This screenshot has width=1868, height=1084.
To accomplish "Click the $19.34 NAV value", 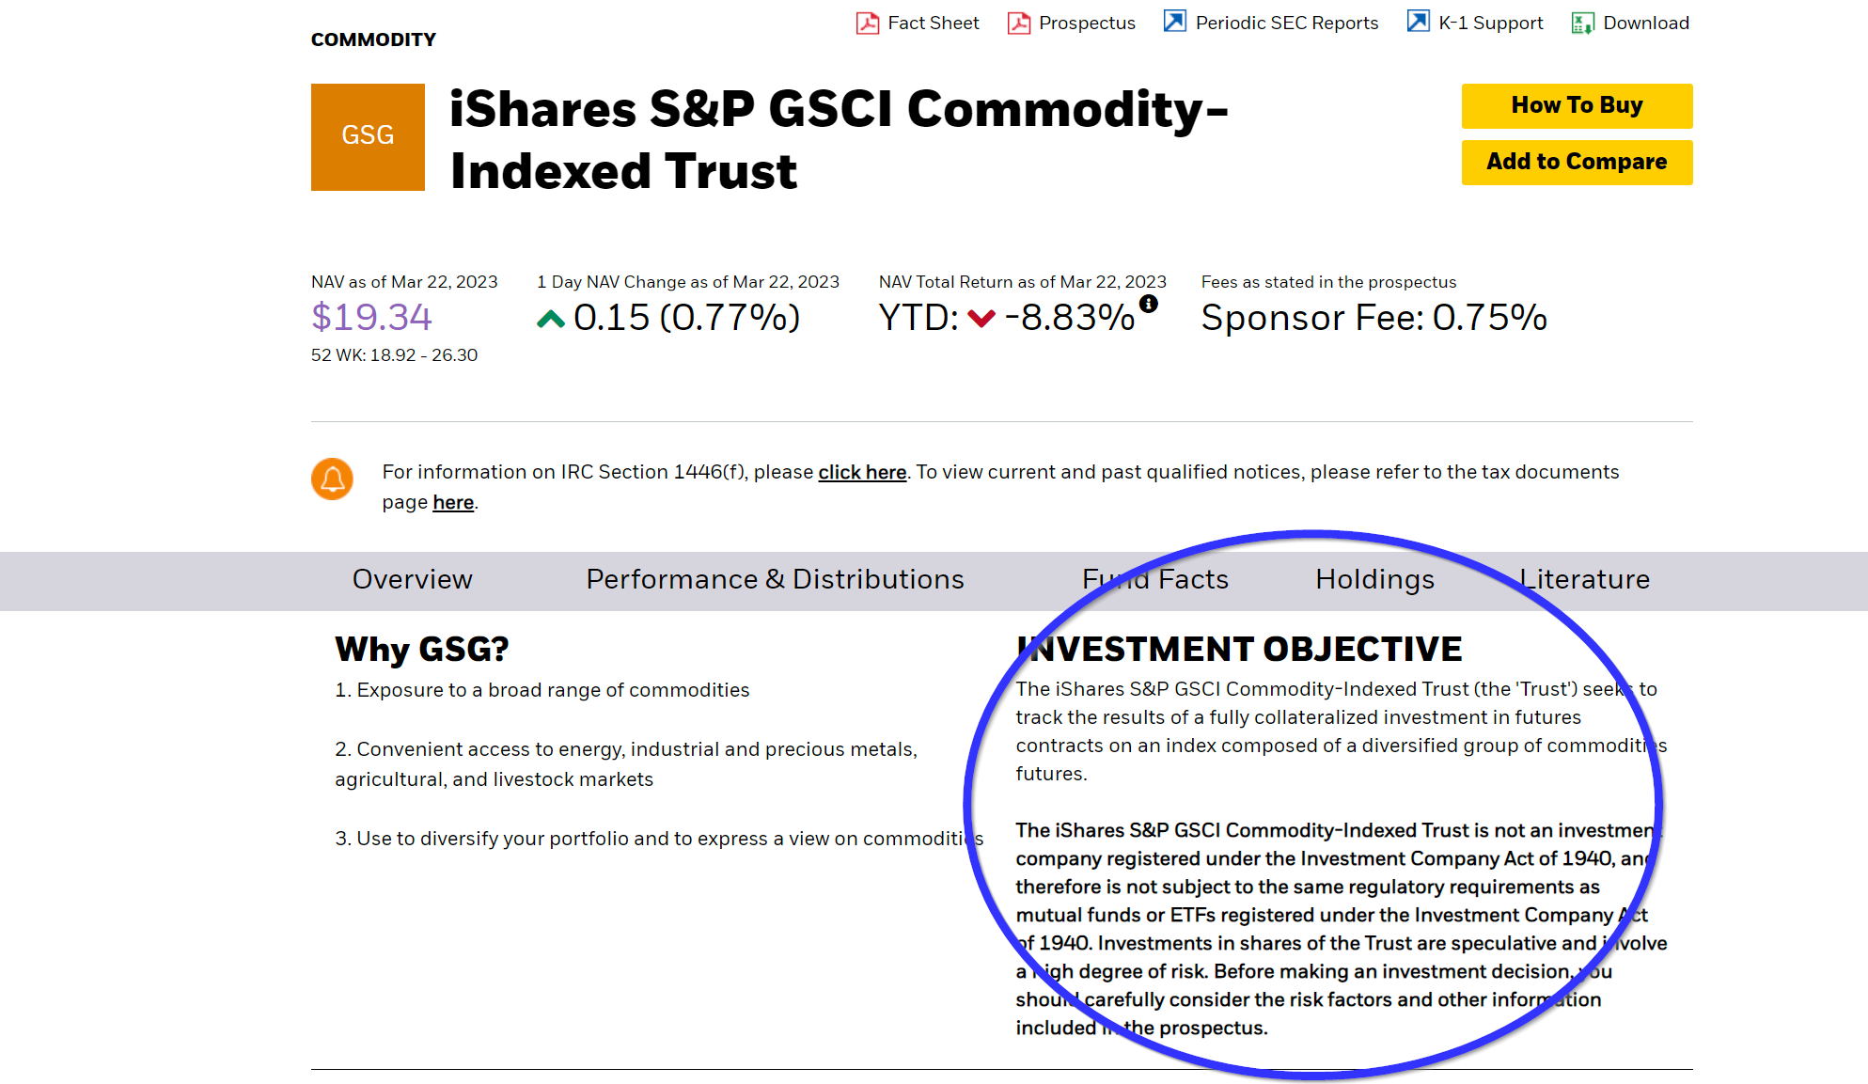I will click(x=371, y=318).
